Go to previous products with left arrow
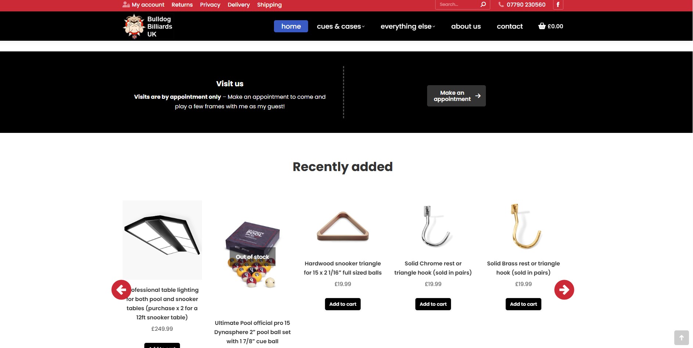Viewport: 693px width, 348px height. (121, 290)
